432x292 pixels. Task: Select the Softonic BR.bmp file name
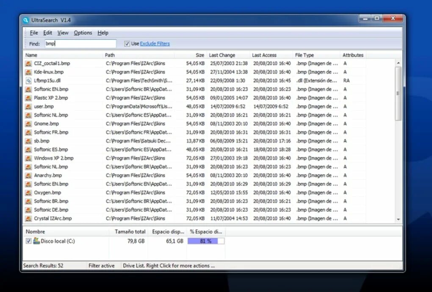tap(51, 201)
